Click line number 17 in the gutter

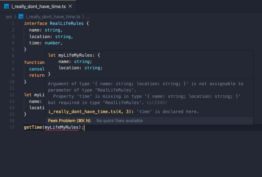12,127
